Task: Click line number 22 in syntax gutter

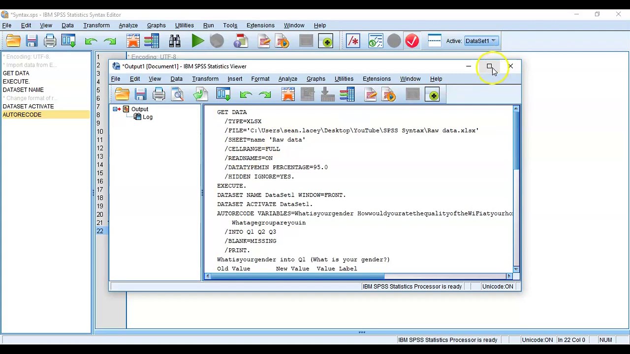Action: pos(100,231)
